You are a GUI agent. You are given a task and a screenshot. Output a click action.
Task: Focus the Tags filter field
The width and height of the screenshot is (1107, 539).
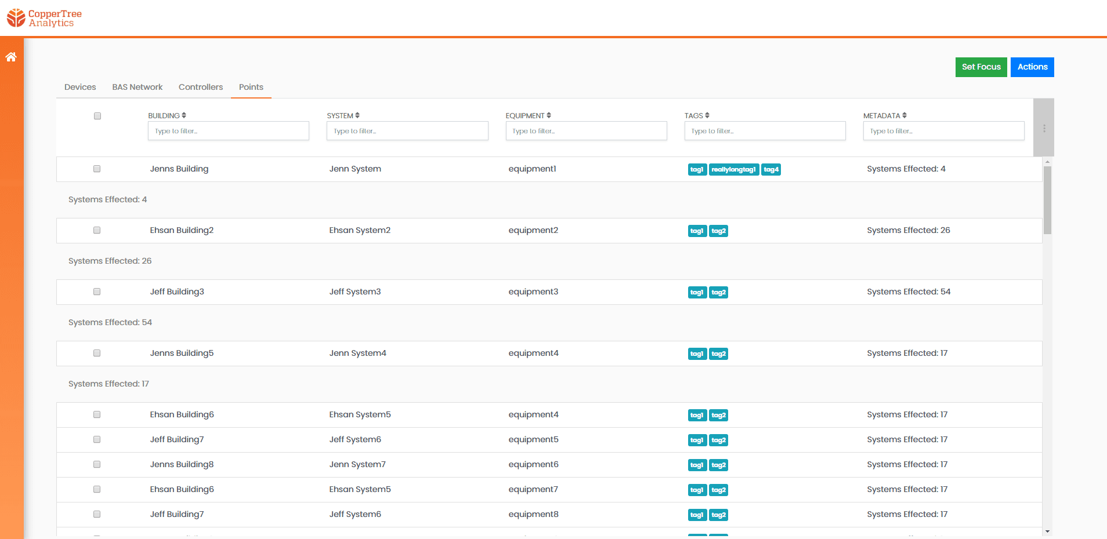pos(765,131)
